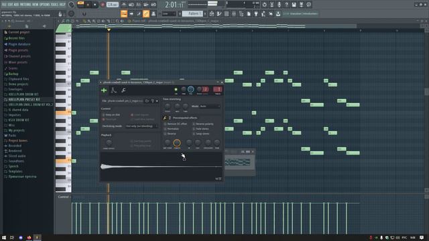Screen dimensions: 429x241
Task: Toggle Reverse option
Action: (170, 134)
